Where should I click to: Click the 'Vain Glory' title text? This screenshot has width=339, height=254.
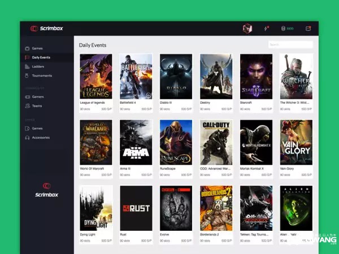click(x=287, y=169)
